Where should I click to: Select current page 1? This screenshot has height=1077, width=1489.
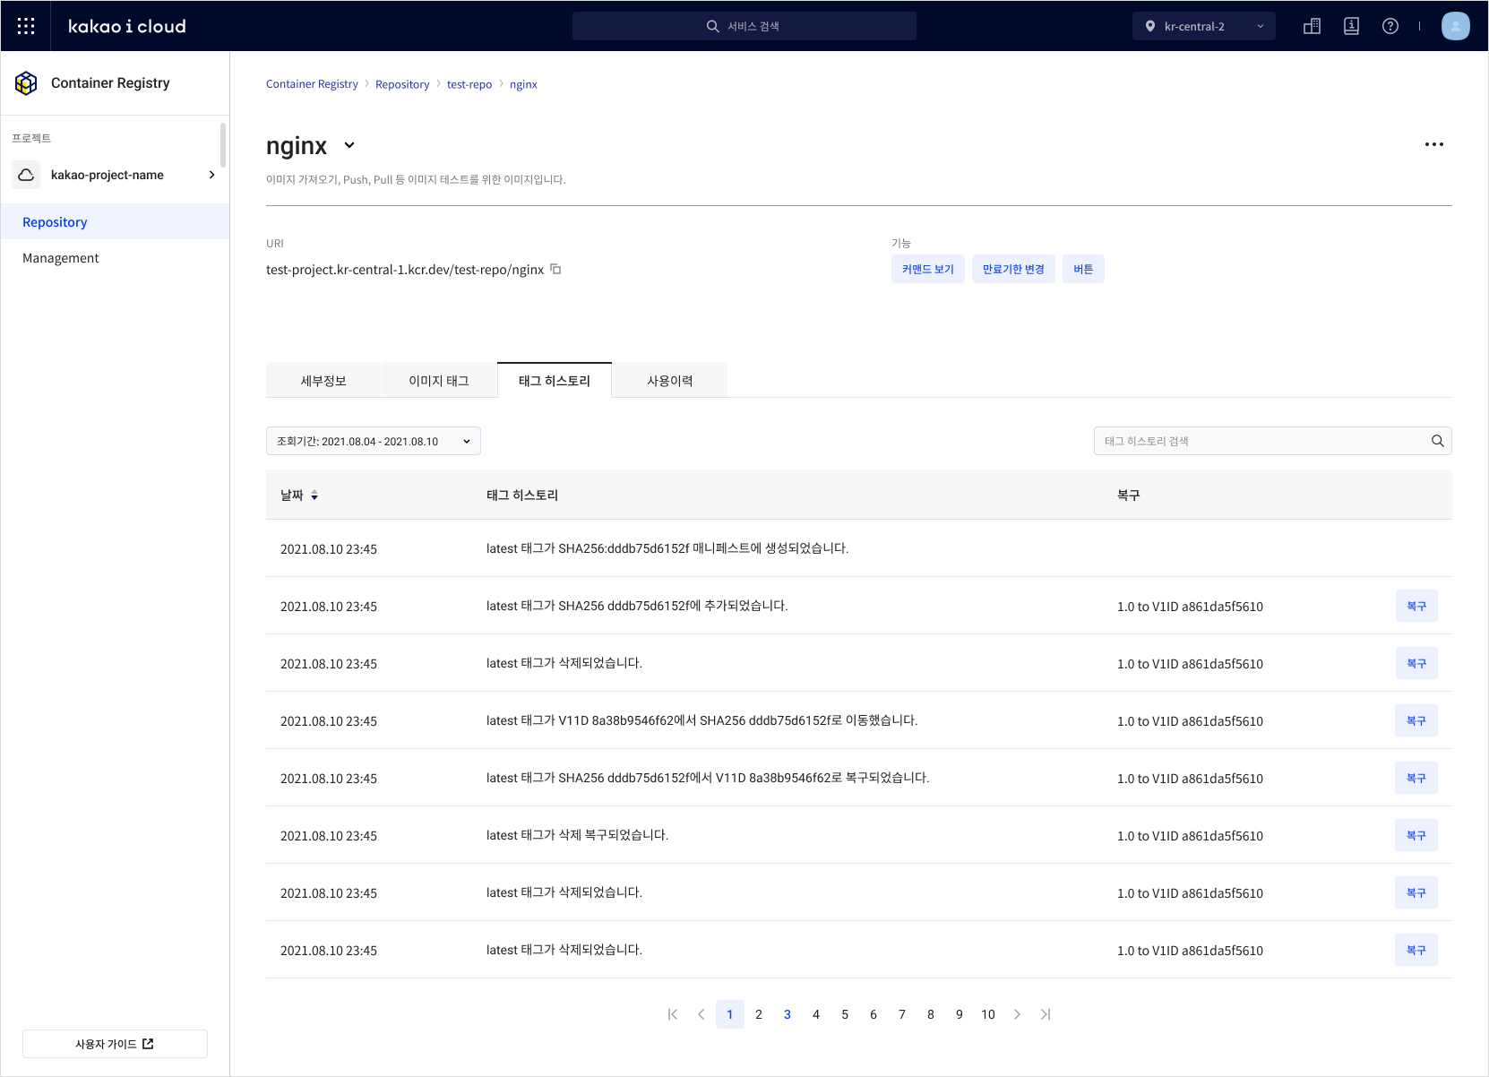point(730,1014)
